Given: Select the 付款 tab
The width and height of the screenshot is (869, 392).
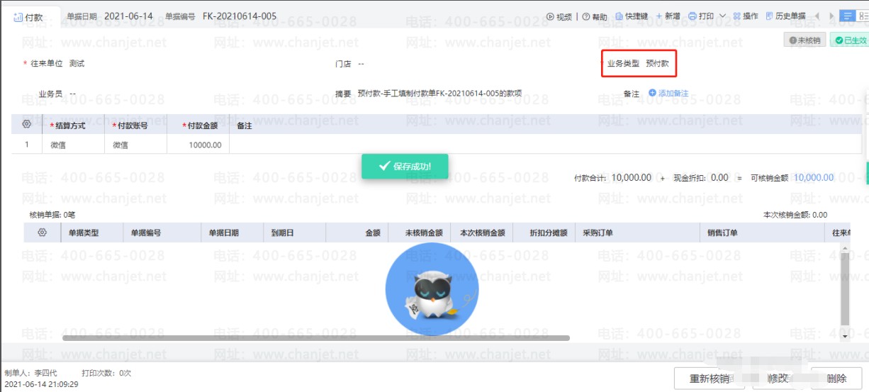Looking at the screenshot, I should [x=29, y=18].
